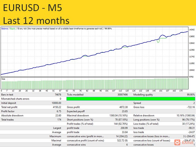Click the 'Bars in test' value 74676
196x147 pixels.
58,95
